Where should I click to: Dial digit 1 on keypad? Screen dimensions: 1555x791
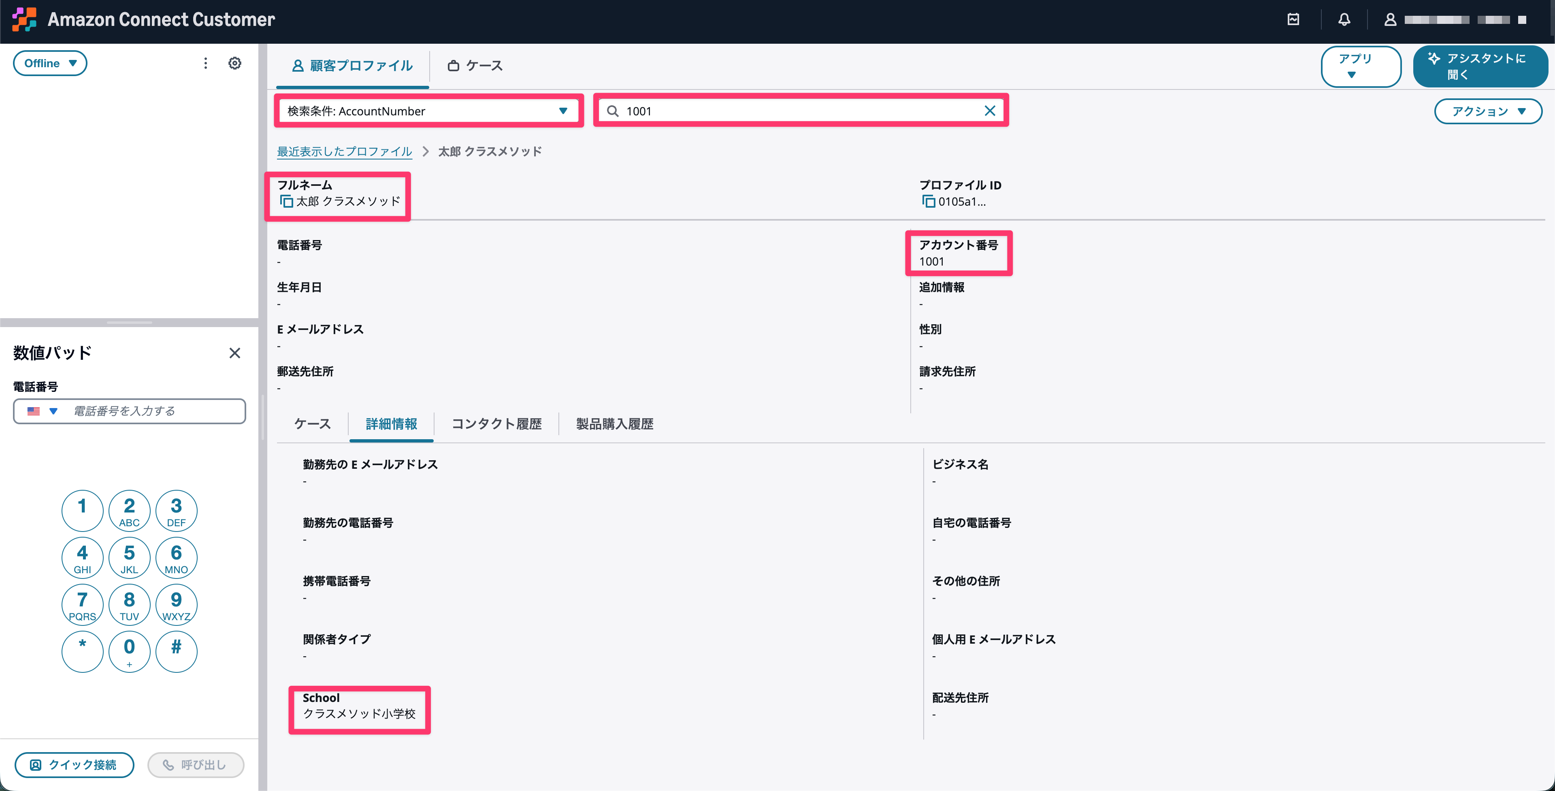coord(82,510)
